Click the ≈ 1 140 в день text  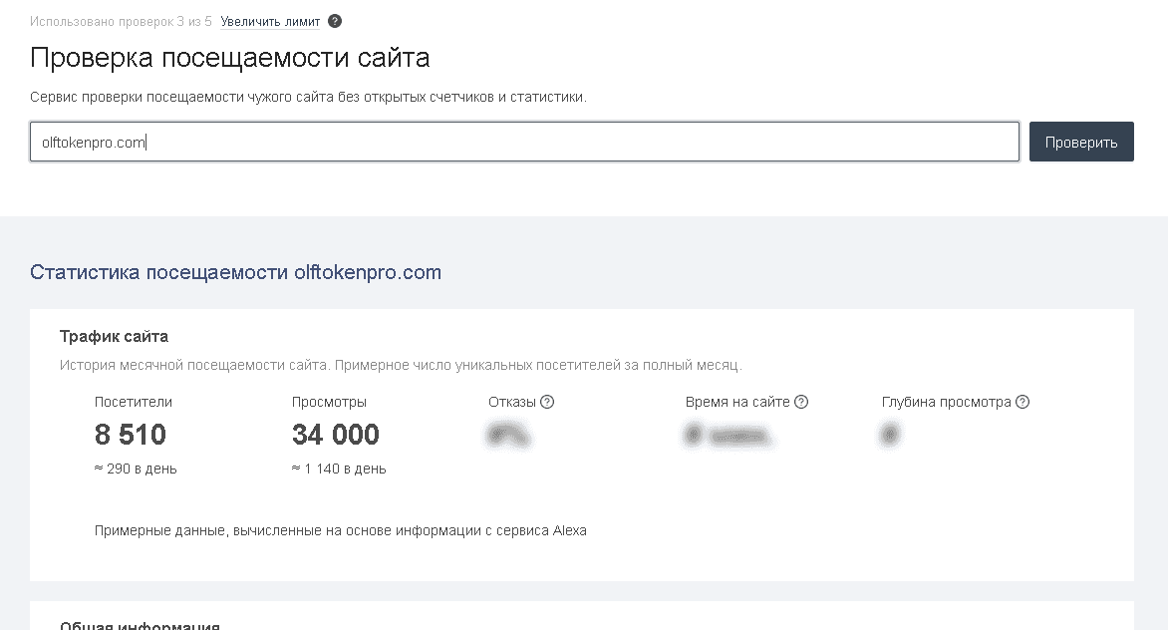(339, 469)
